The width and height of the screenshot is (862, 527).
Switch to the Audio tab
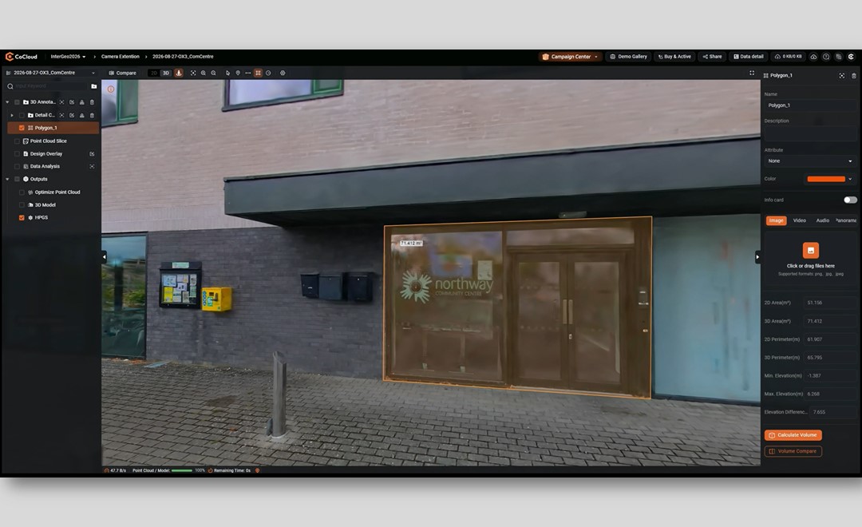pyautogui.click(x=822, y=220)
